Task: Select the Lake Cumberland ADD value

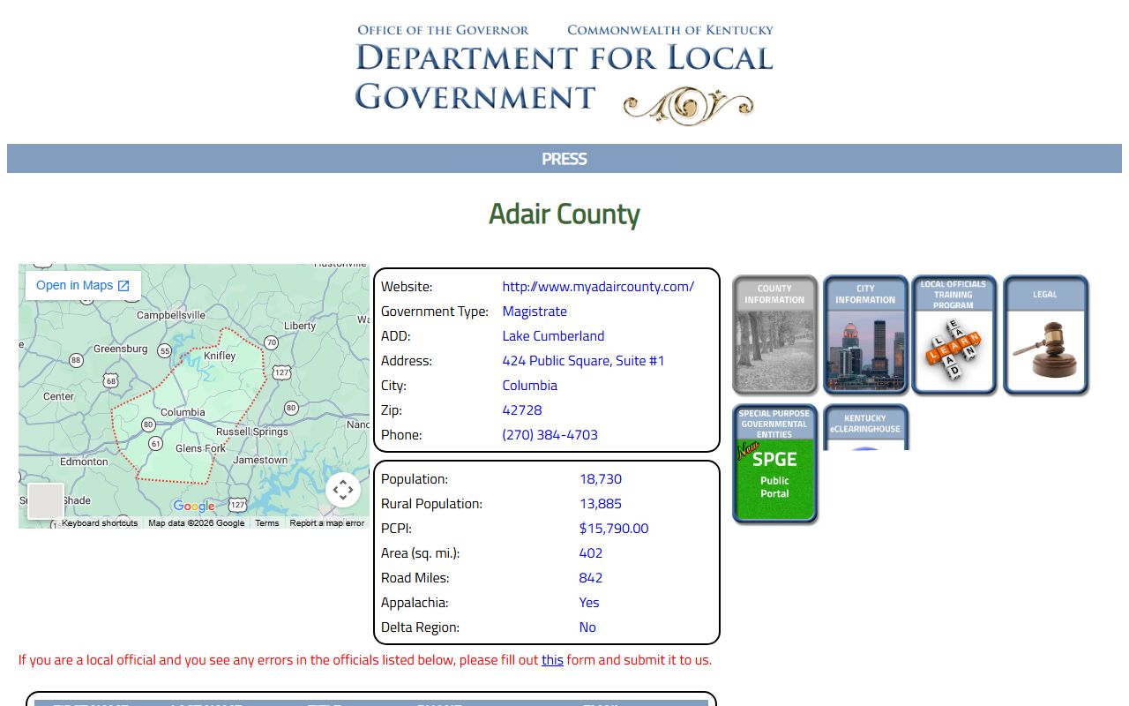Action: 554,336
